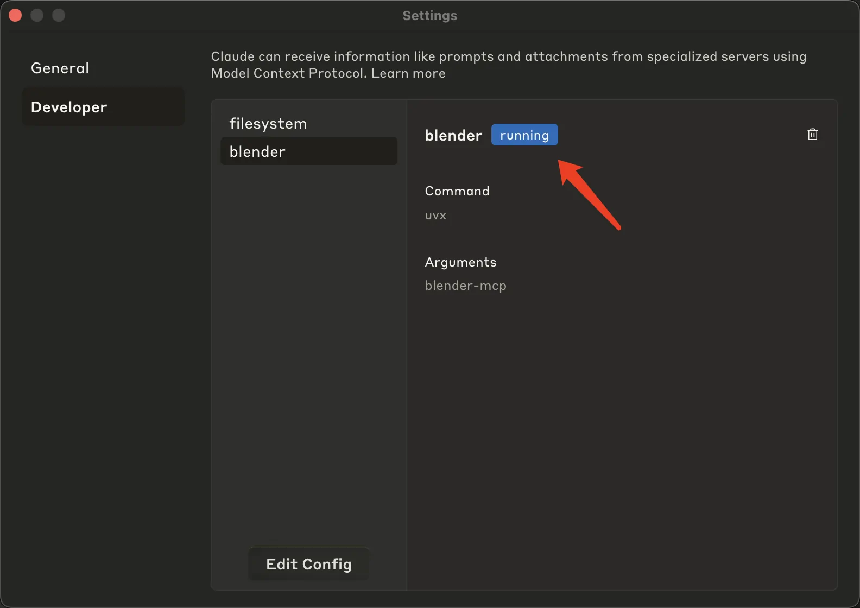Click the Edit Config button

(309, 564)
